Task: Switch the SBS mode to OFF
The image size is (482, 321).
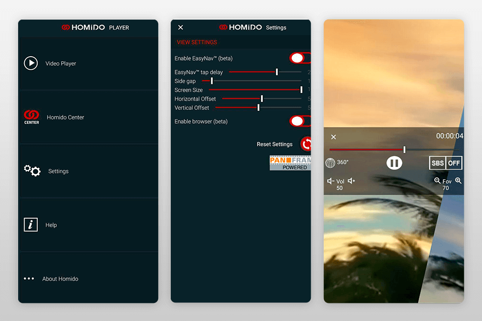Action: point(453,163)
